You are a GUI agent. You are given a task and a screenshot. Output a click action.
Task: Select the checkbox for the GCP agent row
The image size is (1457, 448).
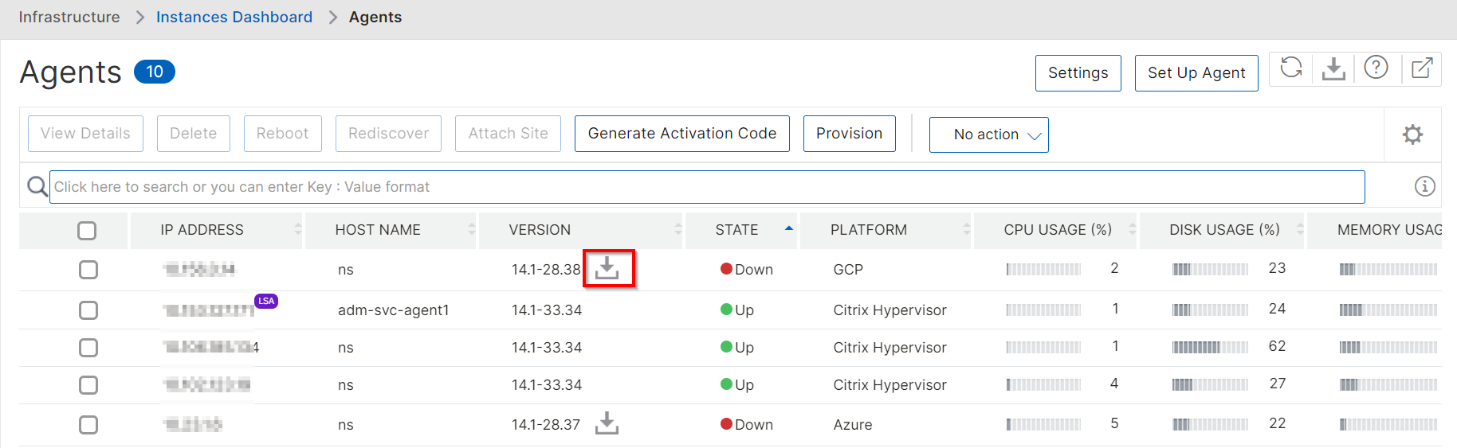coord(88,270)
